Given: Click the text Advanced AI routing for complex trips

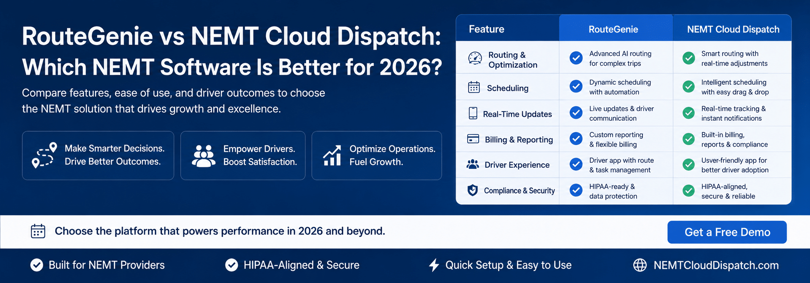Looking at the screenshot, I should pyautogui.click(x=620, y=58).
